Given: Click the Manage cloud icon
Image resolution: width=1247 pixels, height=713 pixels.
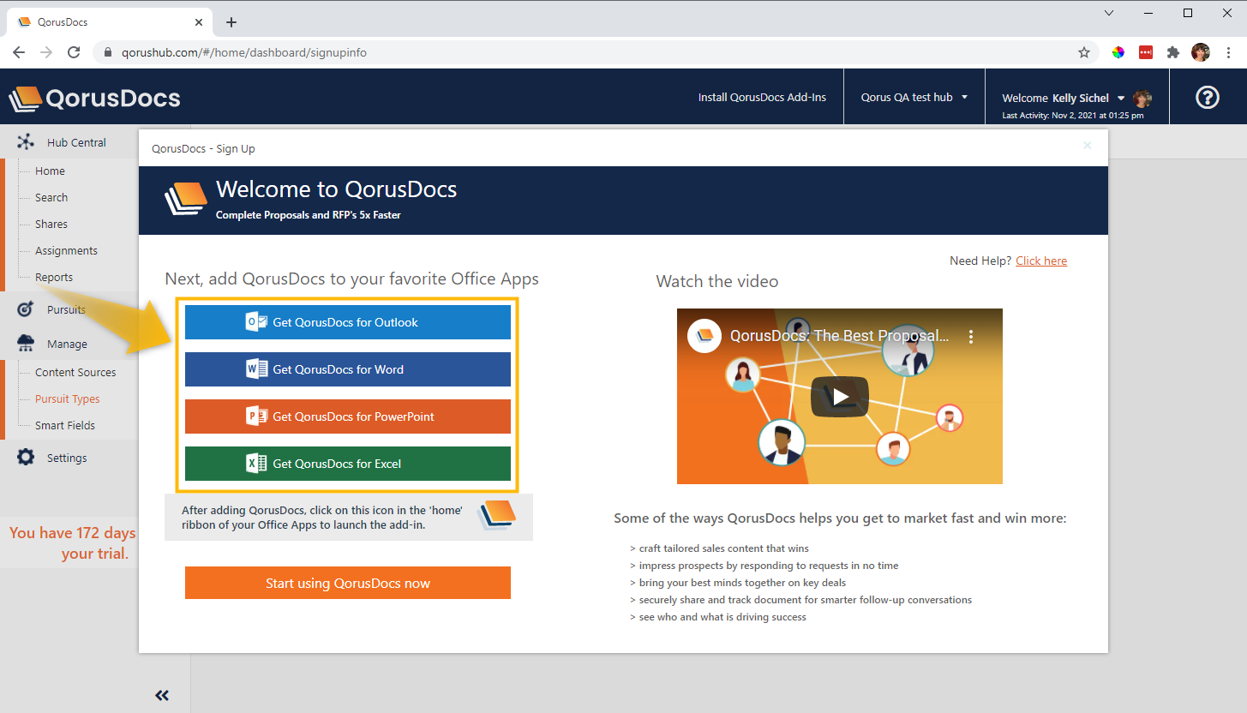Looking at the screenshot, I should point(26,344).
